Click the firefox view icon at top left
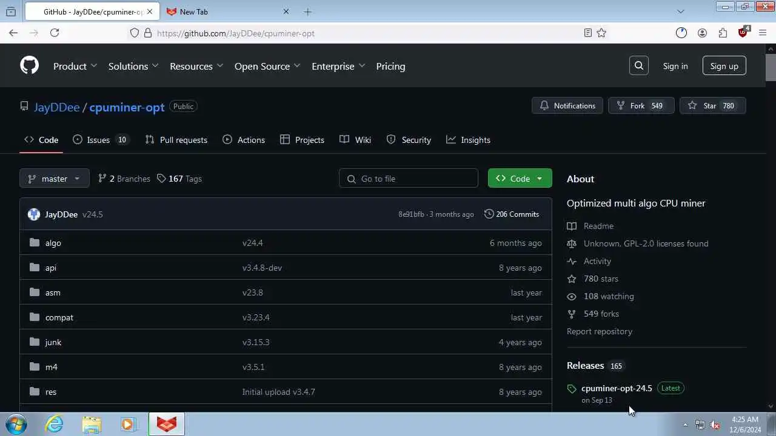 coord(11,12)
